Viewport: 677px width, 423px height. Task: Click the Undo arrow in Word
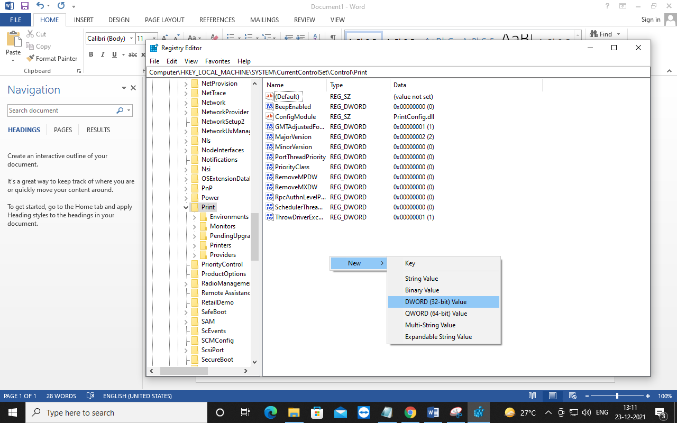coord(40,6)
